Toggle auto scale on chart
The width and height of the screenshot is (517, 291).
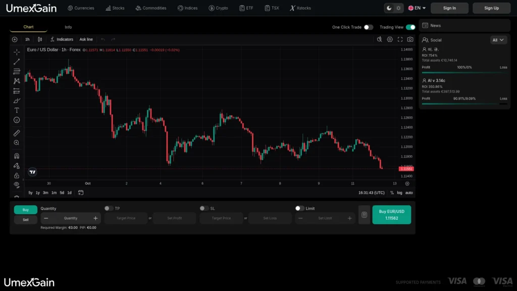click(409, 192)
